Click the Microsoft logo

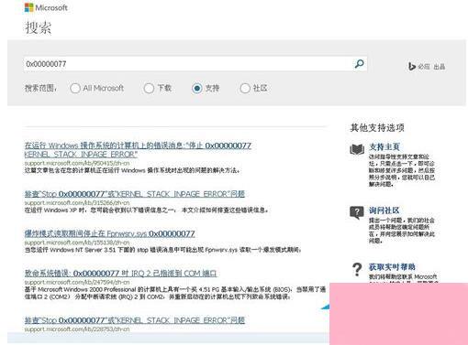coord(46,7)
